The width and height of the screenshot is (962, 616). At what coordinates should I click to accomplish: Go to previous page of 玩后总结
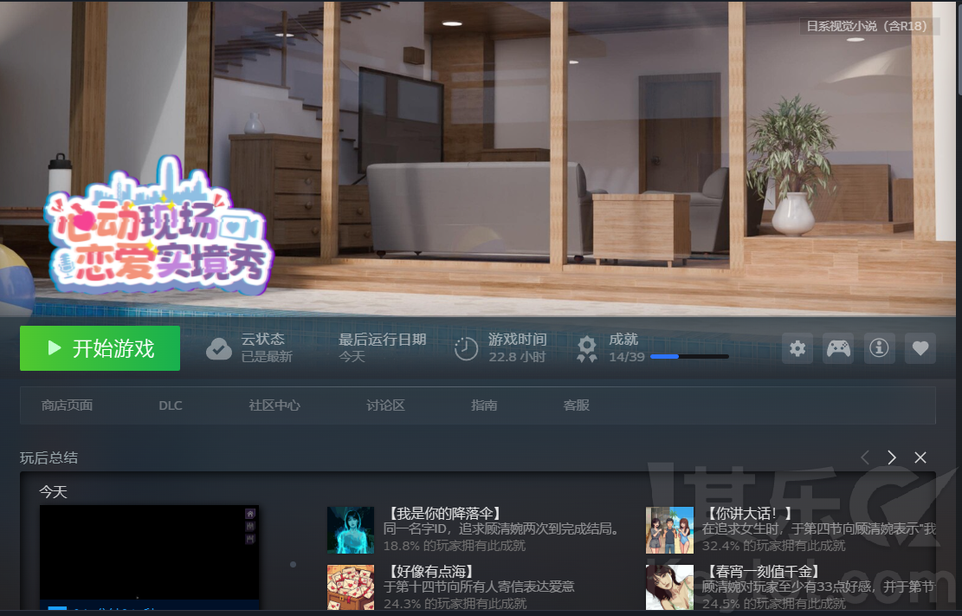(864, 457)
